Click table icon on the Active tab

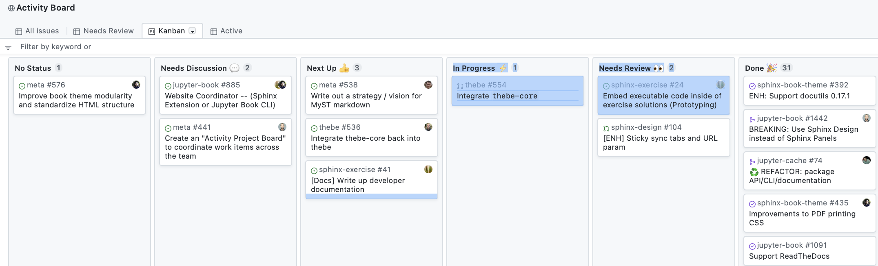(213, 31)
